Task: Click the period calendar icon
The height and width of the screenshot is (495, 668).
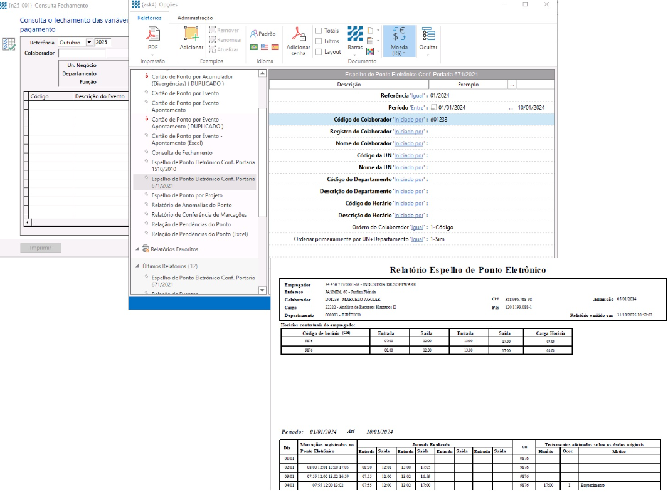Action: click(x=433, y=107)
